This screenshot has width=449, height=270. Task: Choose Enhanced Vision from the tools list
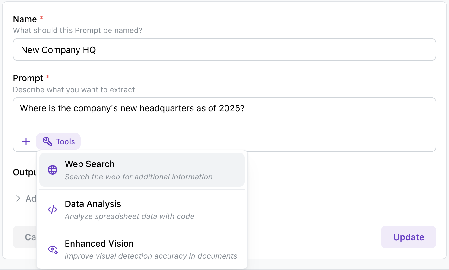tap(142, 249)
